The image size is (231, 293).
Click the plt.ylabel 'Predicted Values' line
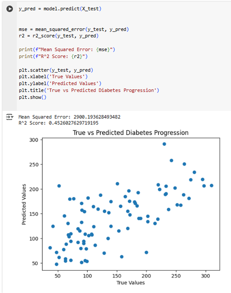click(60, 84)
